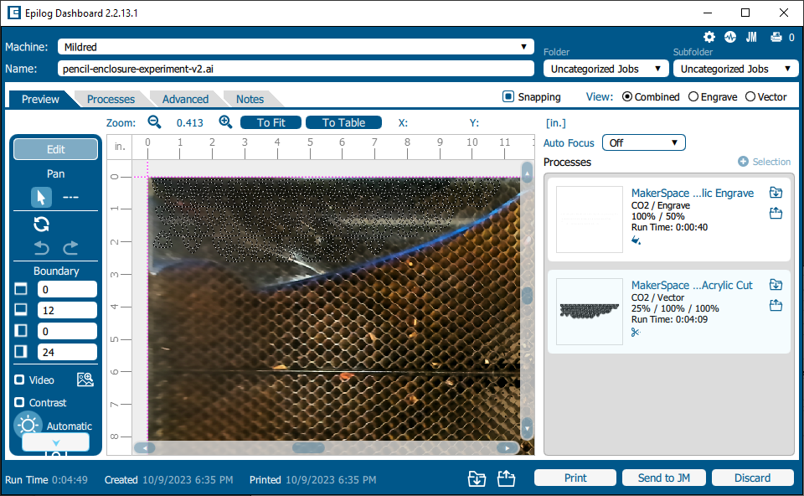Click the printer queue icon

776,37
